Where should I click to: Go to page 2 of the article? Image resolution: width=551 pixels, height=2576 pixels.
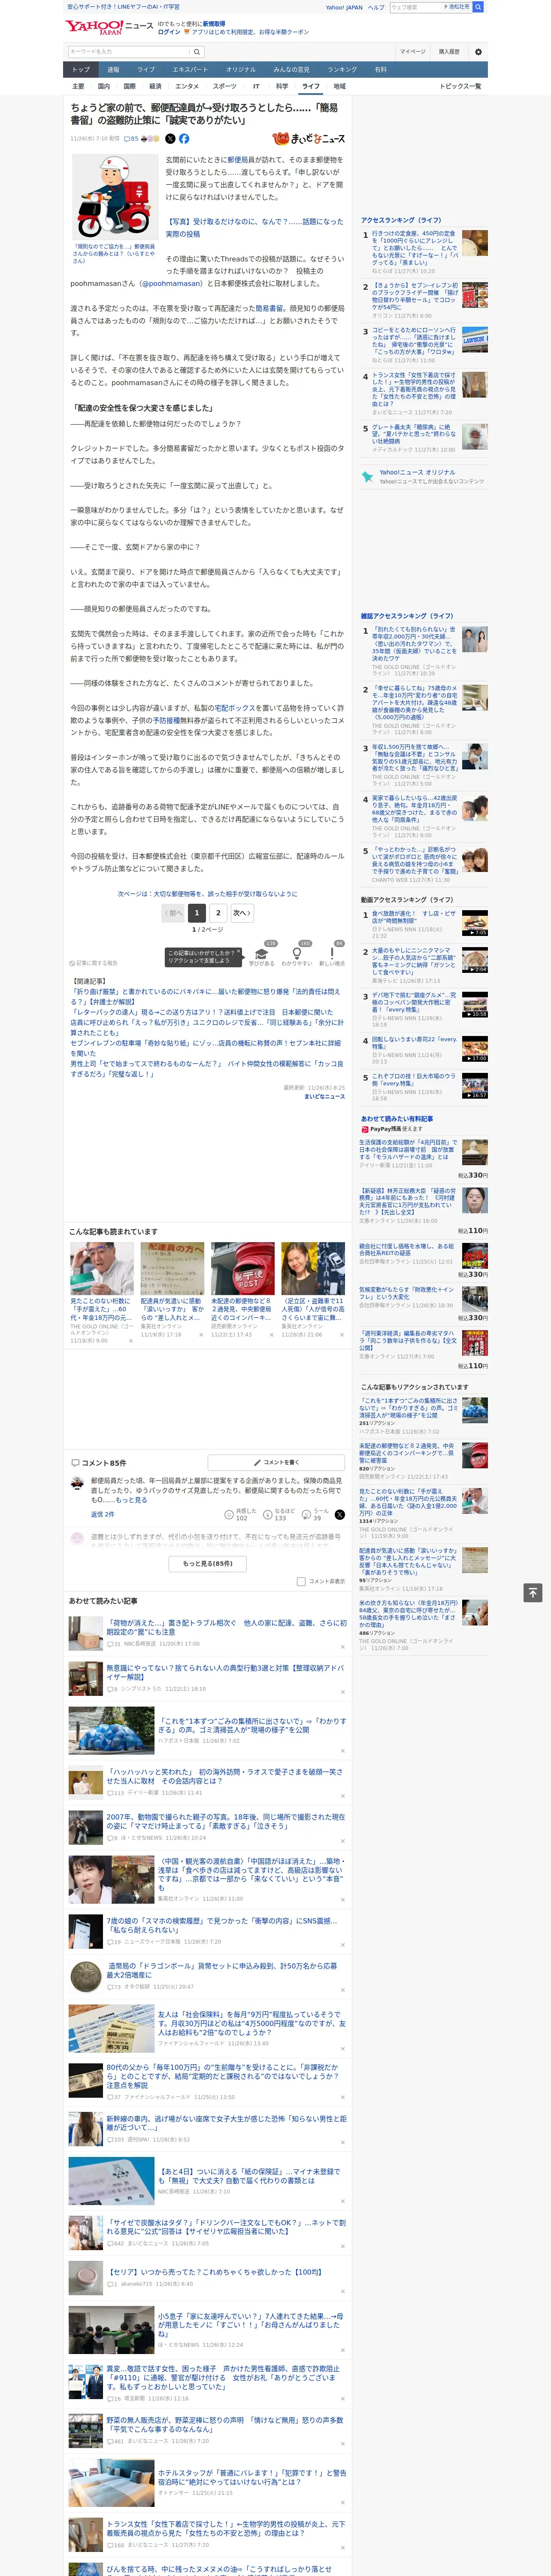tap(218, 913)
